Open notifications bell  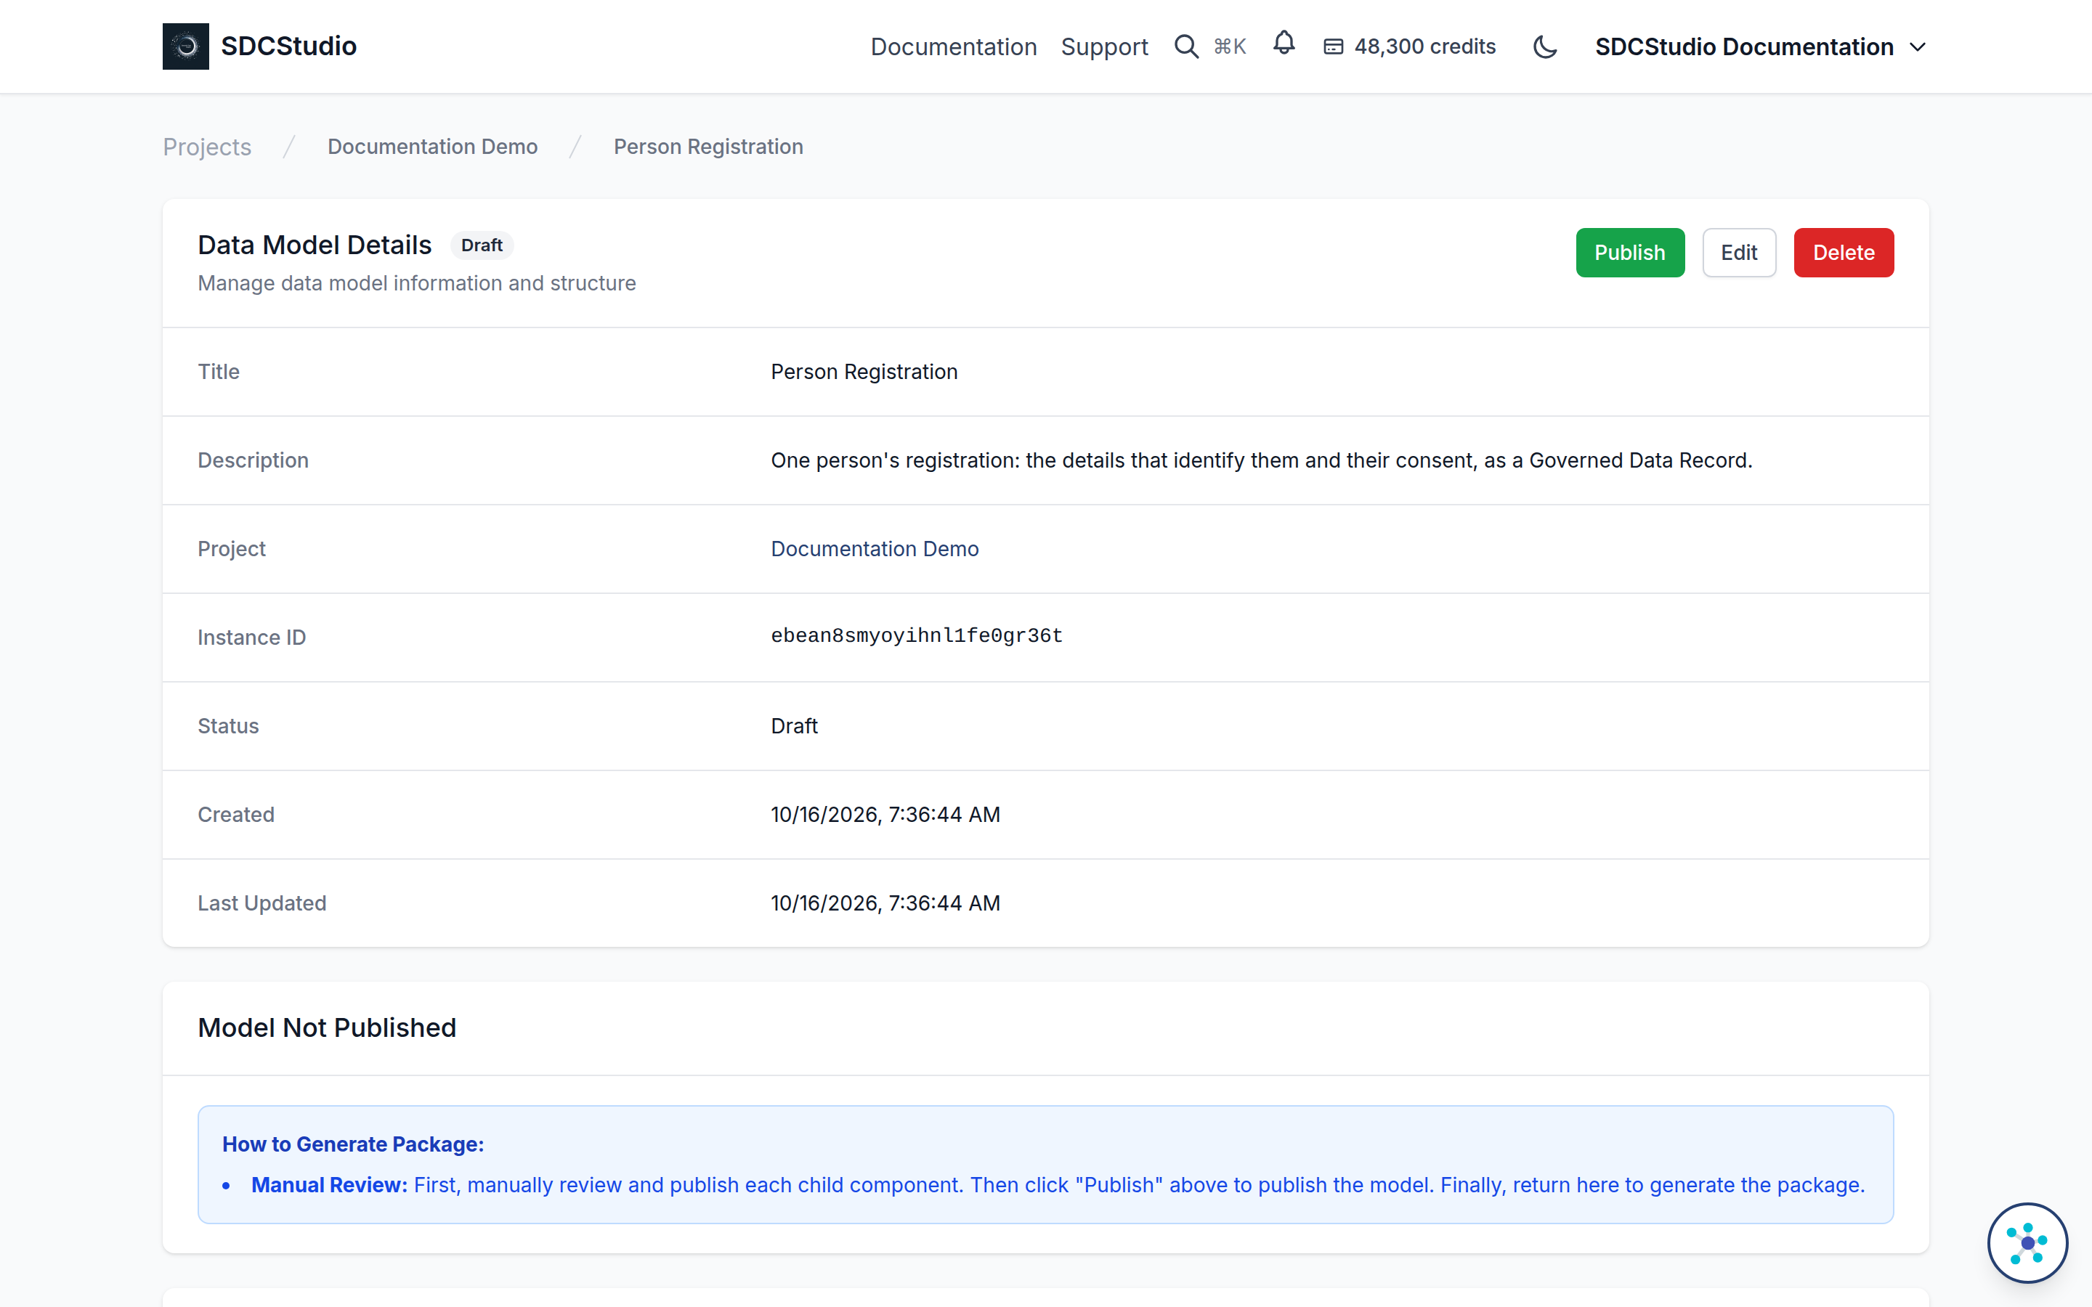[x=1284, y=44]
